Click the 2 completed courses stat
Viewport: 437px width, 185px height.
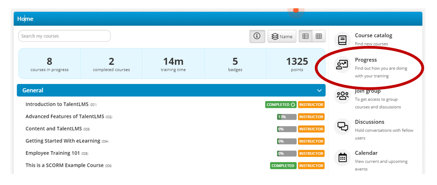tap(112, 64)
